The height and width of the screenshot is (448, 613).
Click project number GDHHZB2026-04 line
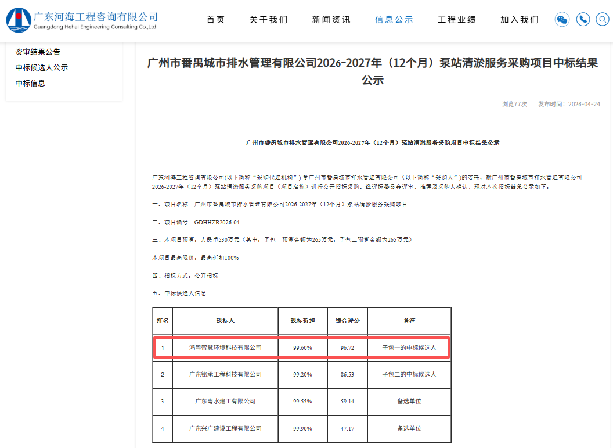(x=196, y=222)
